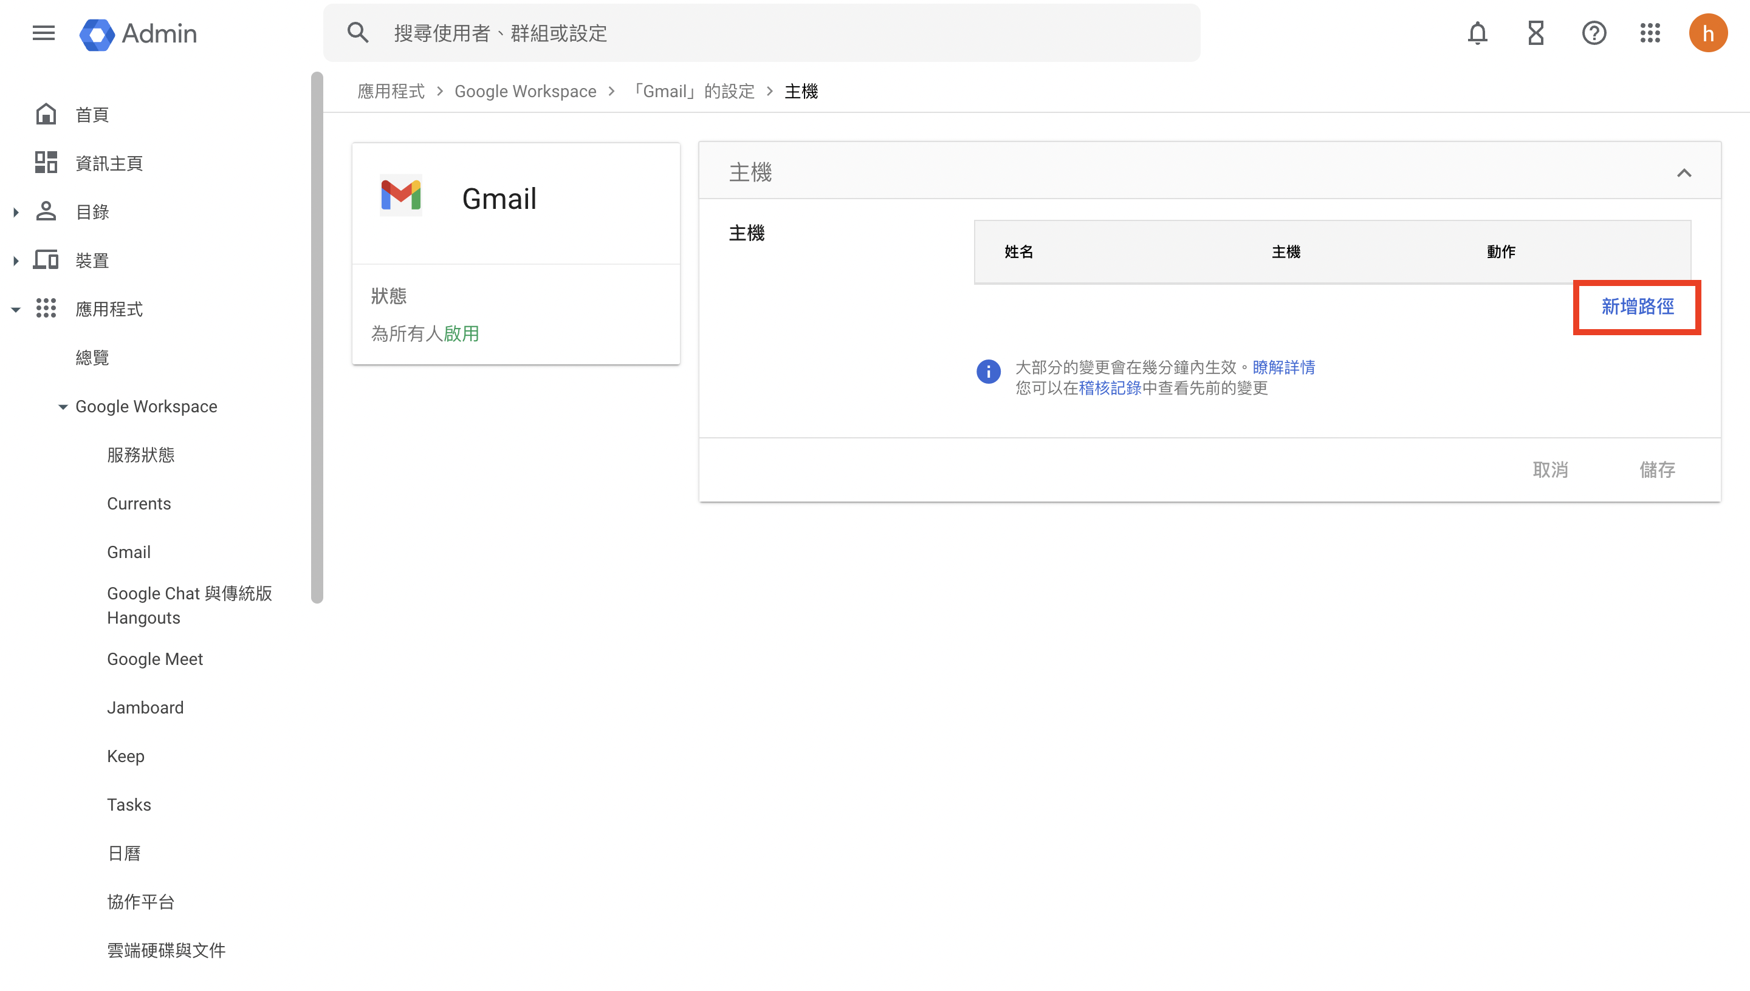Click the 主機 panel title
1750x991 pixels.
(x=750, y=172)
